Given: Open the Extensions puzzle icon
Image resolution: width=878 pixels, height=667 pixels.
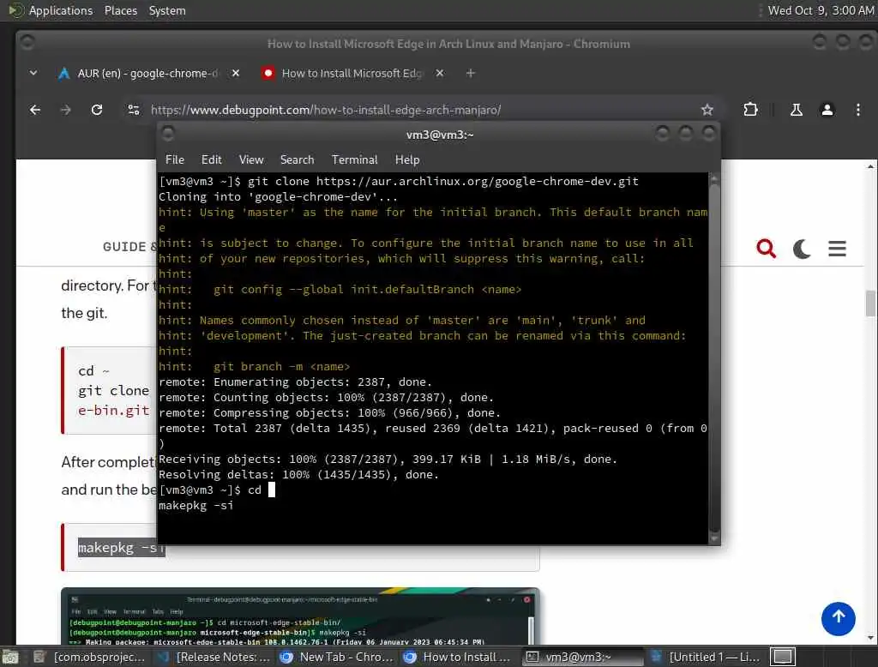Looking at the screenshot, I should pos(750,110).
